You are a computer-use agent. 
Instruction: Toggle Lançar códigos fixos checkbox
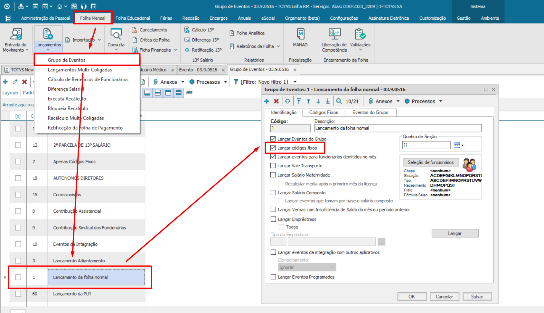(273, 148)
